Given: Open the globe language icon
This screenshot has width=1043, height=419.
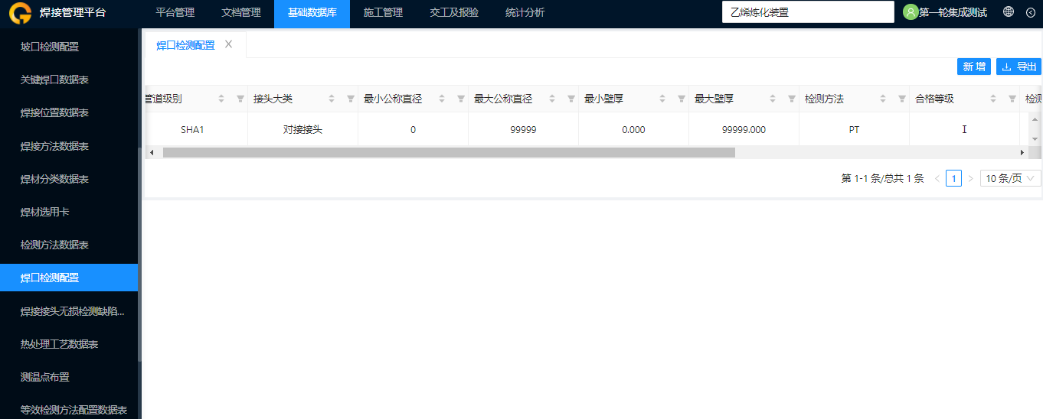Looking at the screenshot, I should [x=1009, y=12].
